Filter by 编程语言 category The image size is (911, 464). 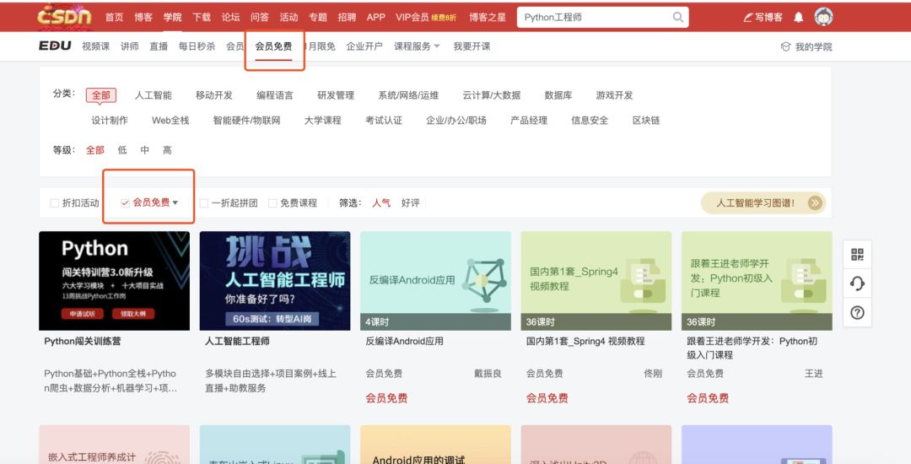(x=275, y=95)
